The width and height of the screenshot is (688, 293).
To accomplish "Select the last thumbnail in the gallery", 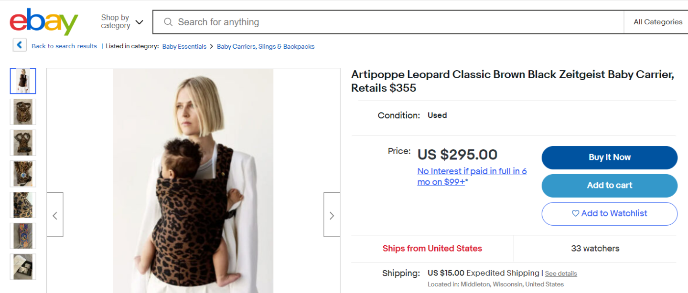I will click(23, 267).
